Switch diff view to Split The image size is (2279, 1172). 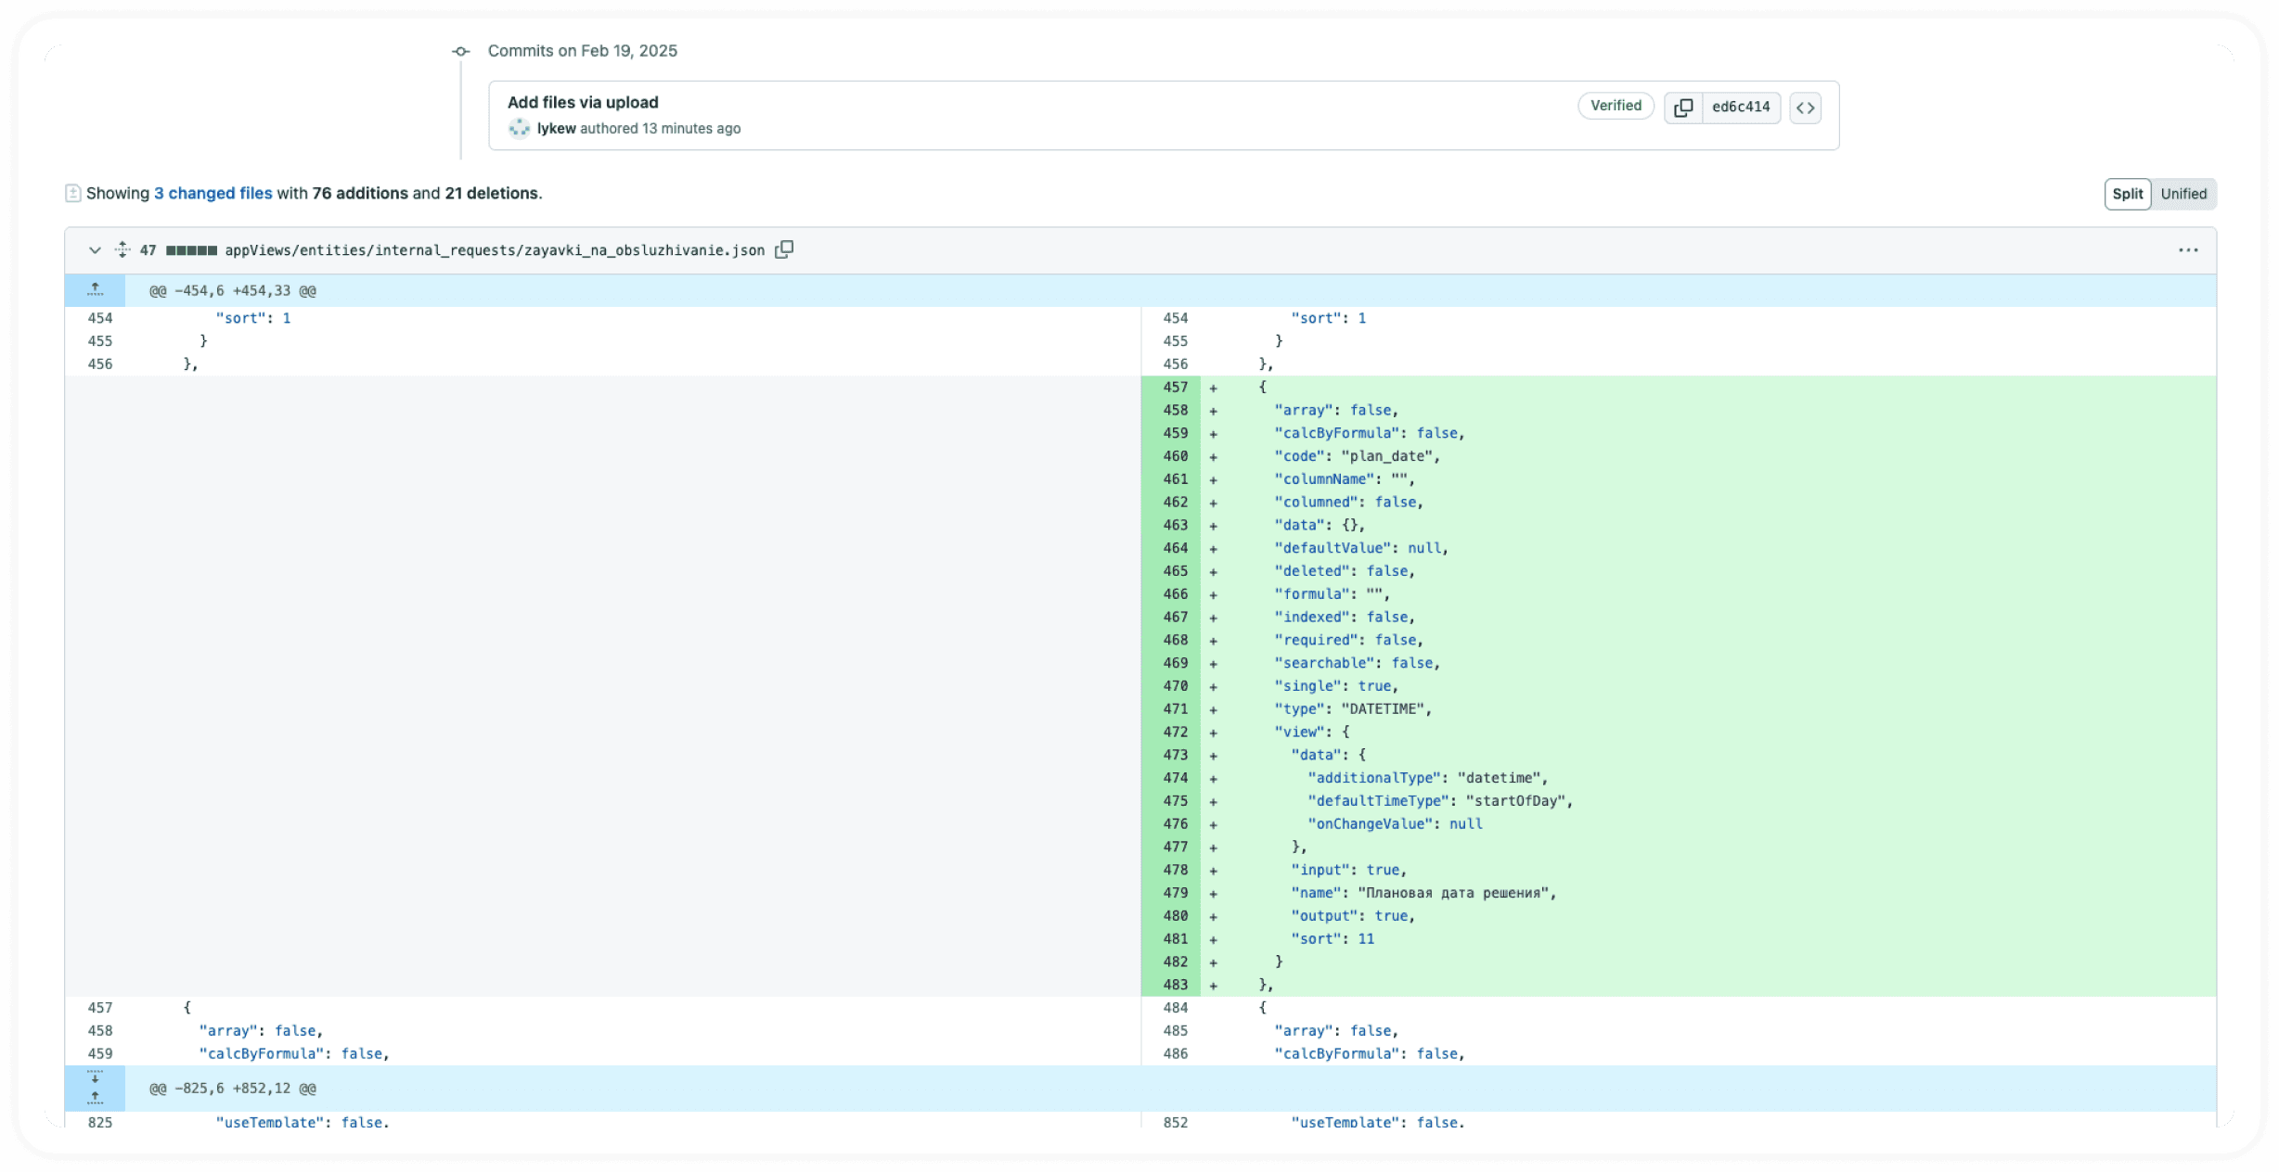[x=2127, y=194]
